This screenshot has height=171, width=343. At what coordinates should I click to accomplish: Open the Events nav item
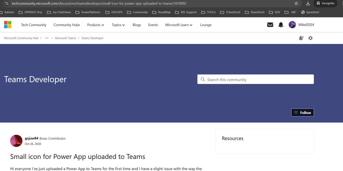pyautogui.click(x=153, y=25)
